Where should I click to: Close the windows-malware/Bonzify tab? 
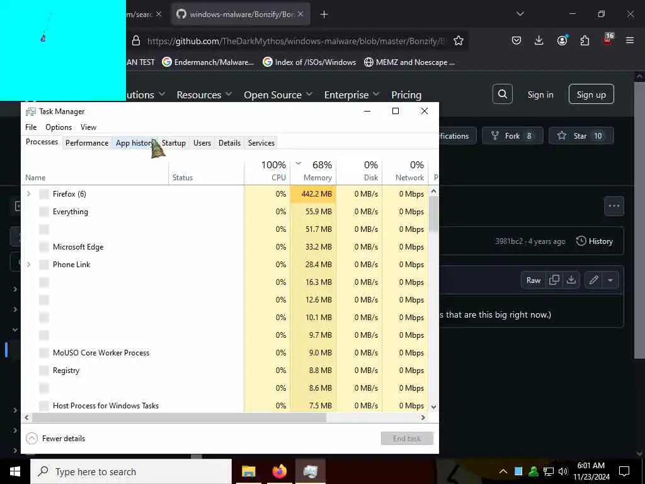tap(300, 14)
